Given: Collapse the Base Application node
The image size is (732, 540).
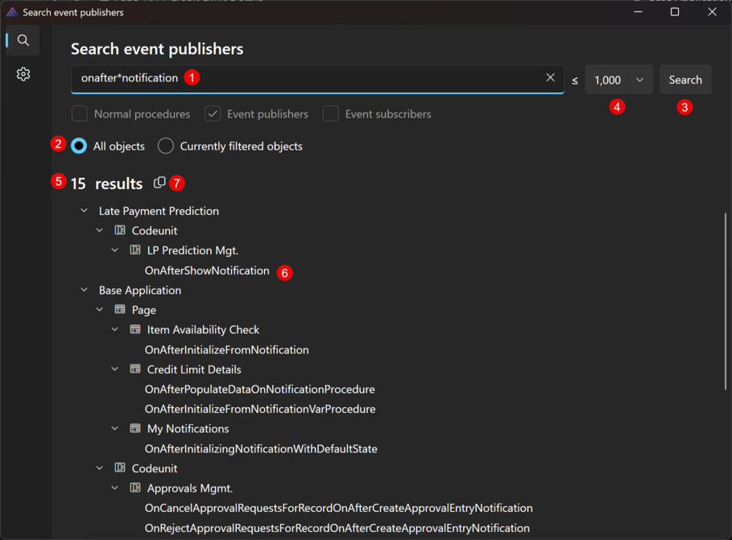Looking at the screenshot, I should click(85, 290).
